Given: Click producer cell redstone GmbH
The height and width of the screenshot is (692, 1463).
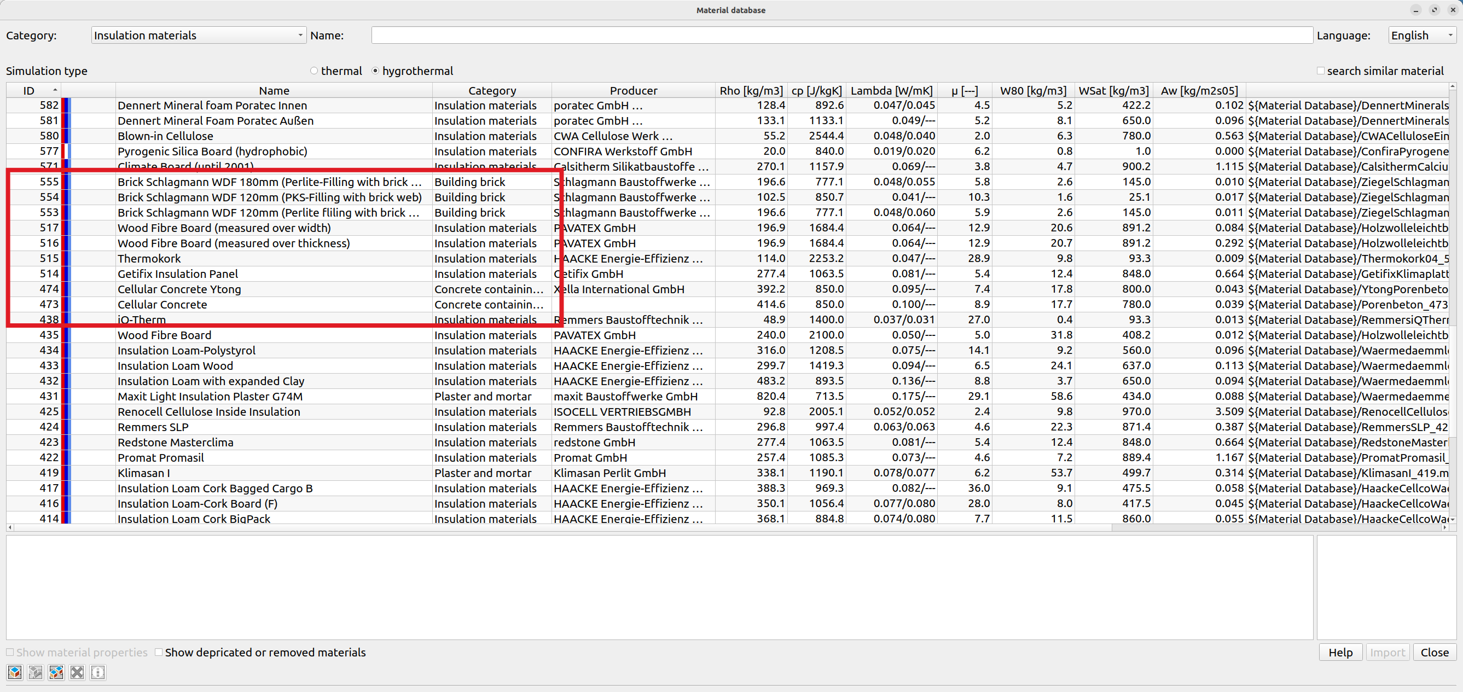Looking at the screenshot, I should pyautogui.click(x=632, y=442).
